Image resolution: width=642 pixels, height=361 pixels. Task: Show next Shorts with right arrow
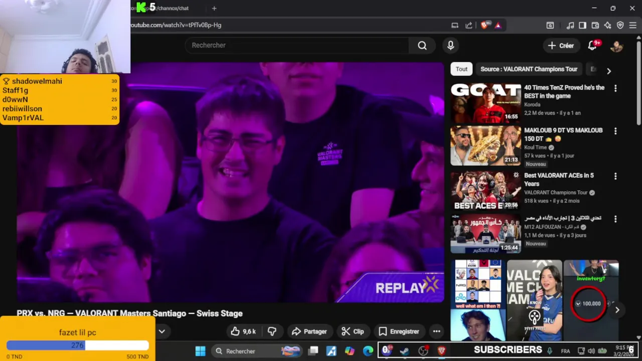point(617,310)
